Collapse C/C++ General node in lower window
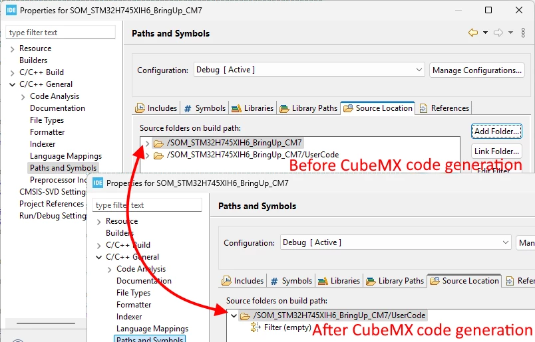This screenshot has height=342, width=535. (x=99, y=257)
